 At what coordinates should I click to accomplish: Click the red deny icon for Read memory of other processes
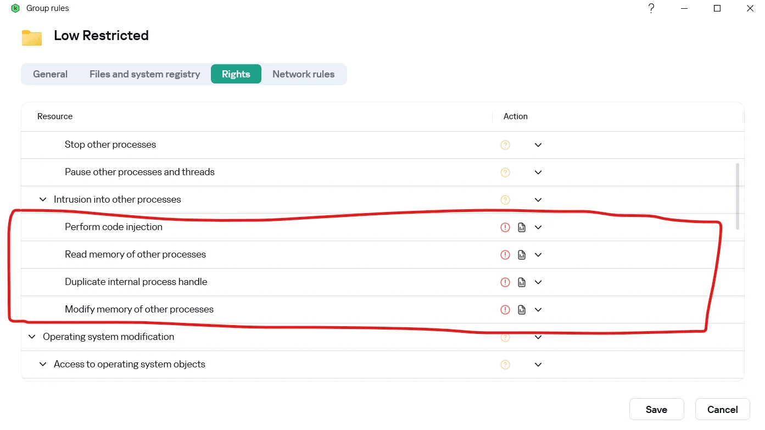point(505,255)
